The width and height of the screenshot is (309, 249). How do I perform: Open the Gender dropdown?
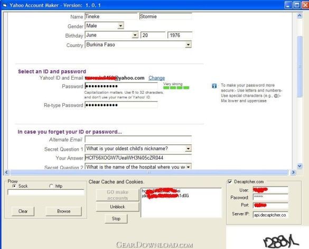point(120,26)
